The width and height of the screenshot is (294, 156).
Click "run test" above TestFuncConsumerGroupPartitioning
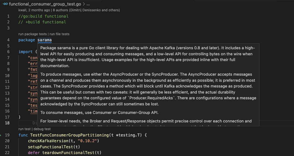(x=24, y=129)
